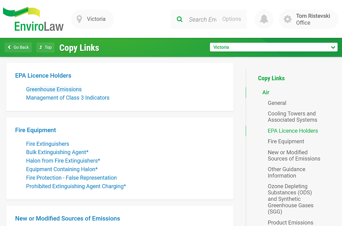The width and height of the screenshot is (342, 226).
Task: Select Product Emissions in sidebar
Action: (290, 223)
